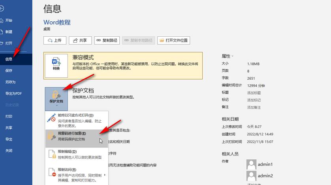Click the 今天 8:27 modified time

(x=254, y=127)
